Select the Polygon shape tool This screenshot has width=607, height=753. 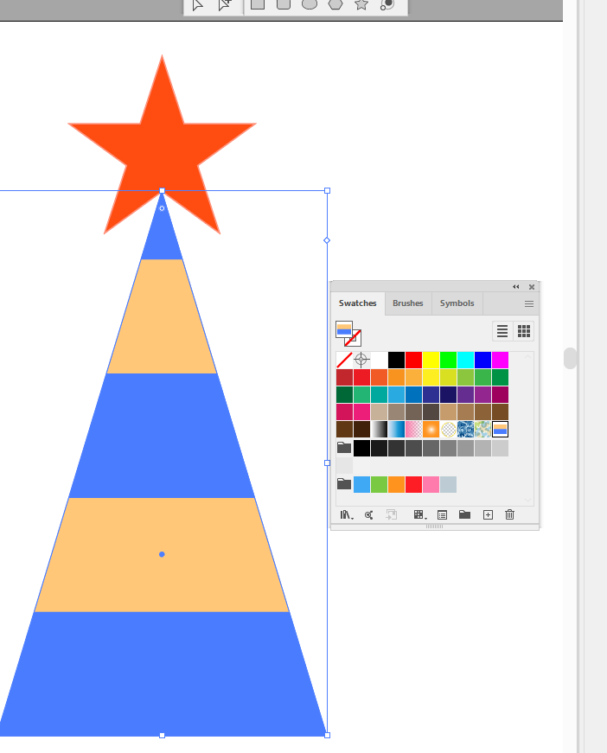[x=335, y=4]
